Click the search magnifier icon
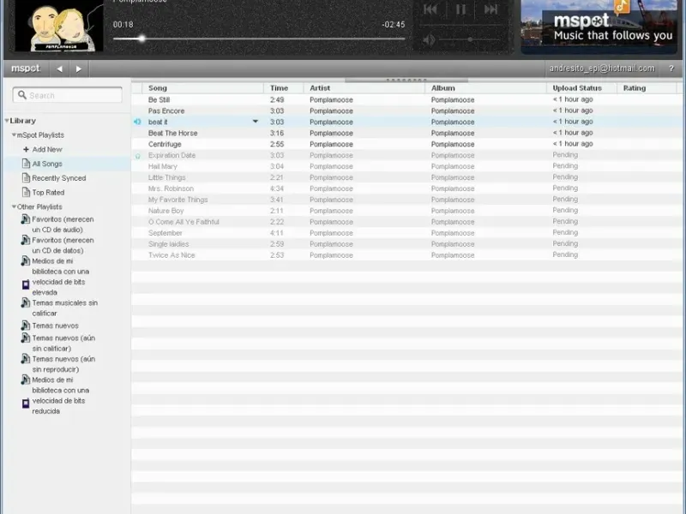The width and height of the screenshot is (686, 514). (22, 95)
